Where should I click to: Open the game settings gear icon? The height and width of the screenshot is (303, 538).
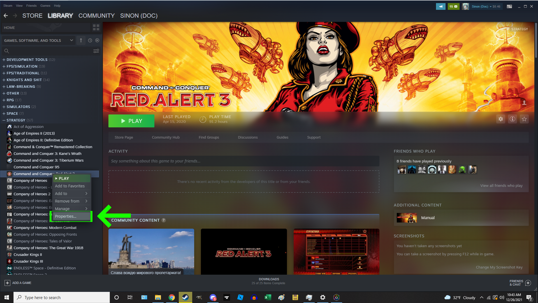click(501, 119)
